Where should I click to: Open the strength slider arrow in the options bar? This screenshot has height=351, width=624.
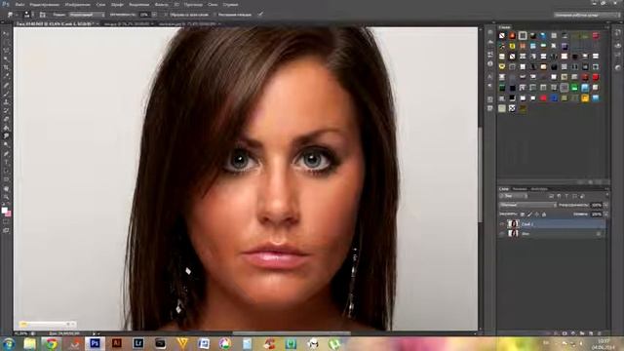point(154,15)
